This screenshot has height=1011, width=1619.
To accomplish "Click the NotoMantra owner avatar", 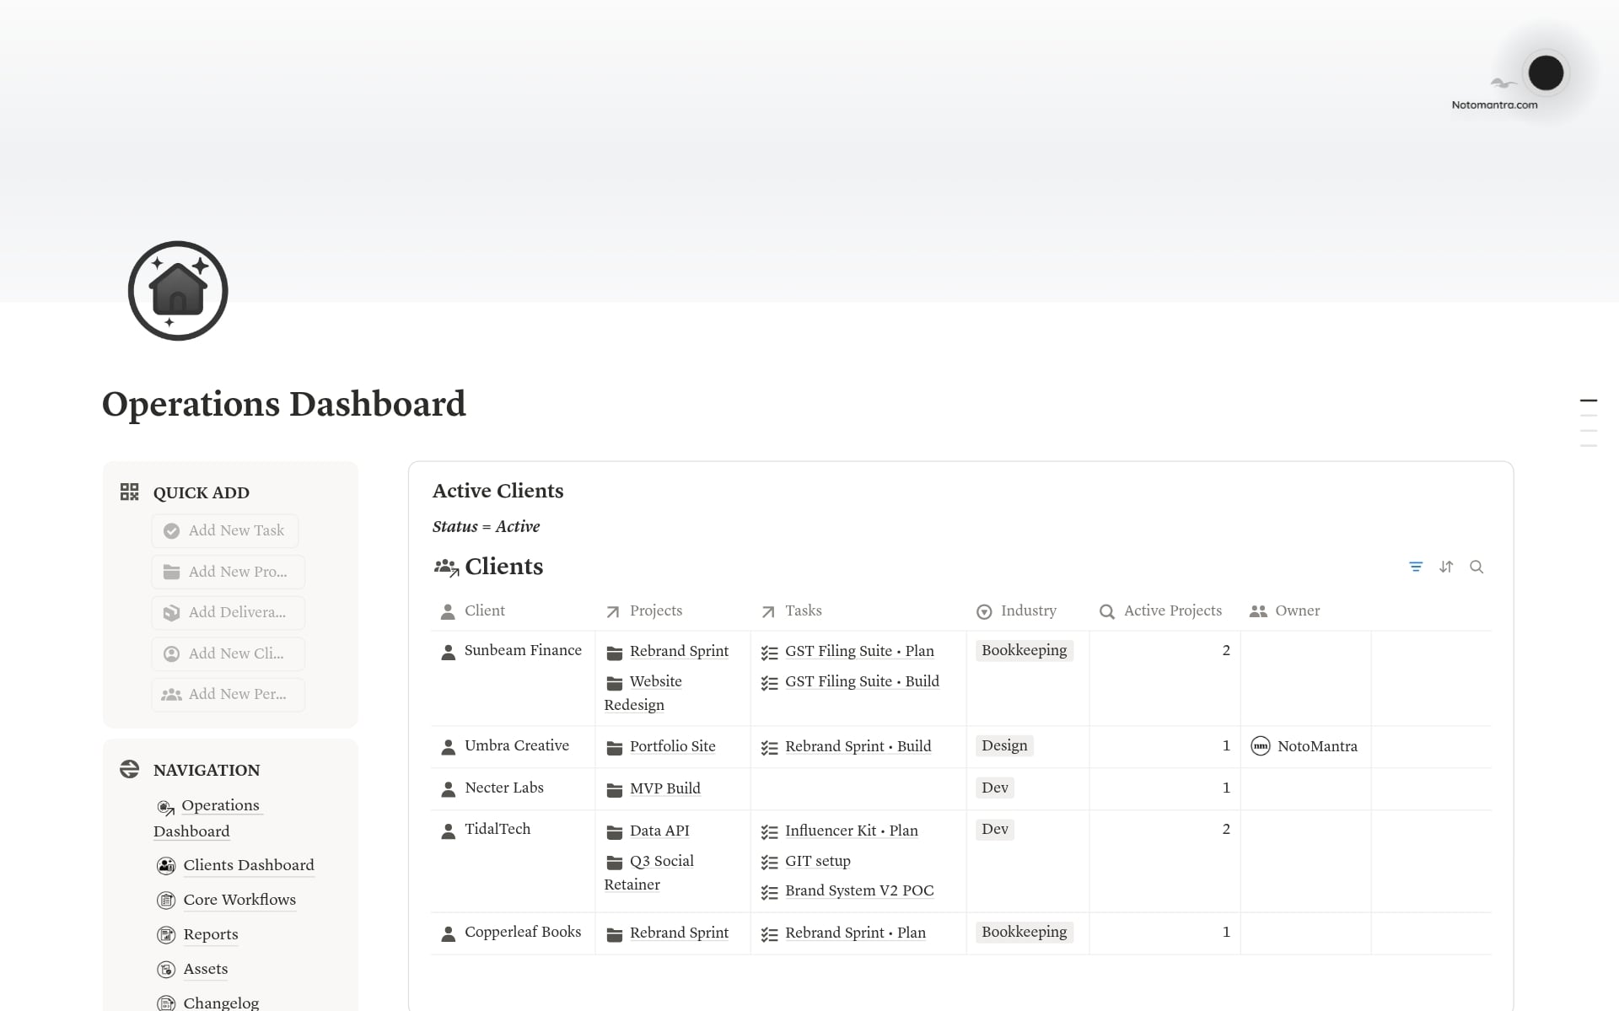I will coord(1260,746).
